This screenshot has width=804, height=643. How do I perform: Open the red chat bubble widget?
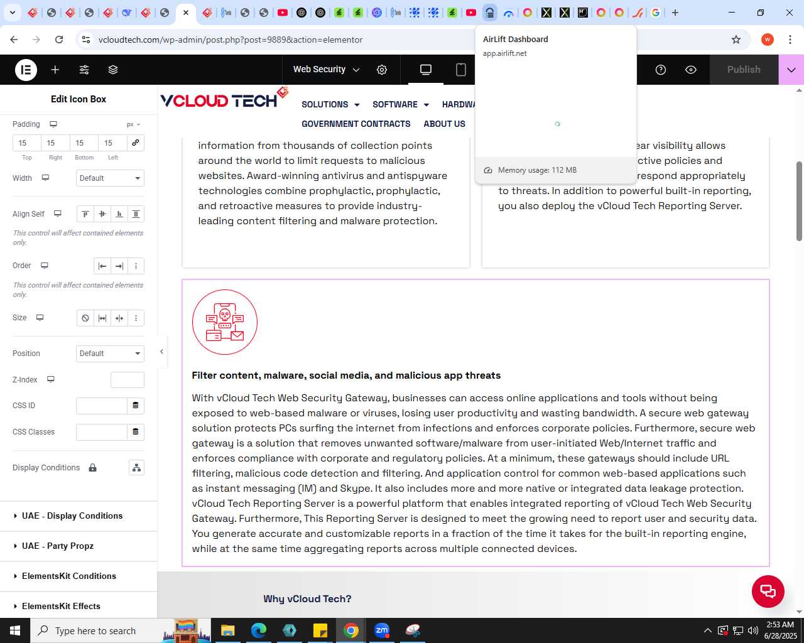768,592
